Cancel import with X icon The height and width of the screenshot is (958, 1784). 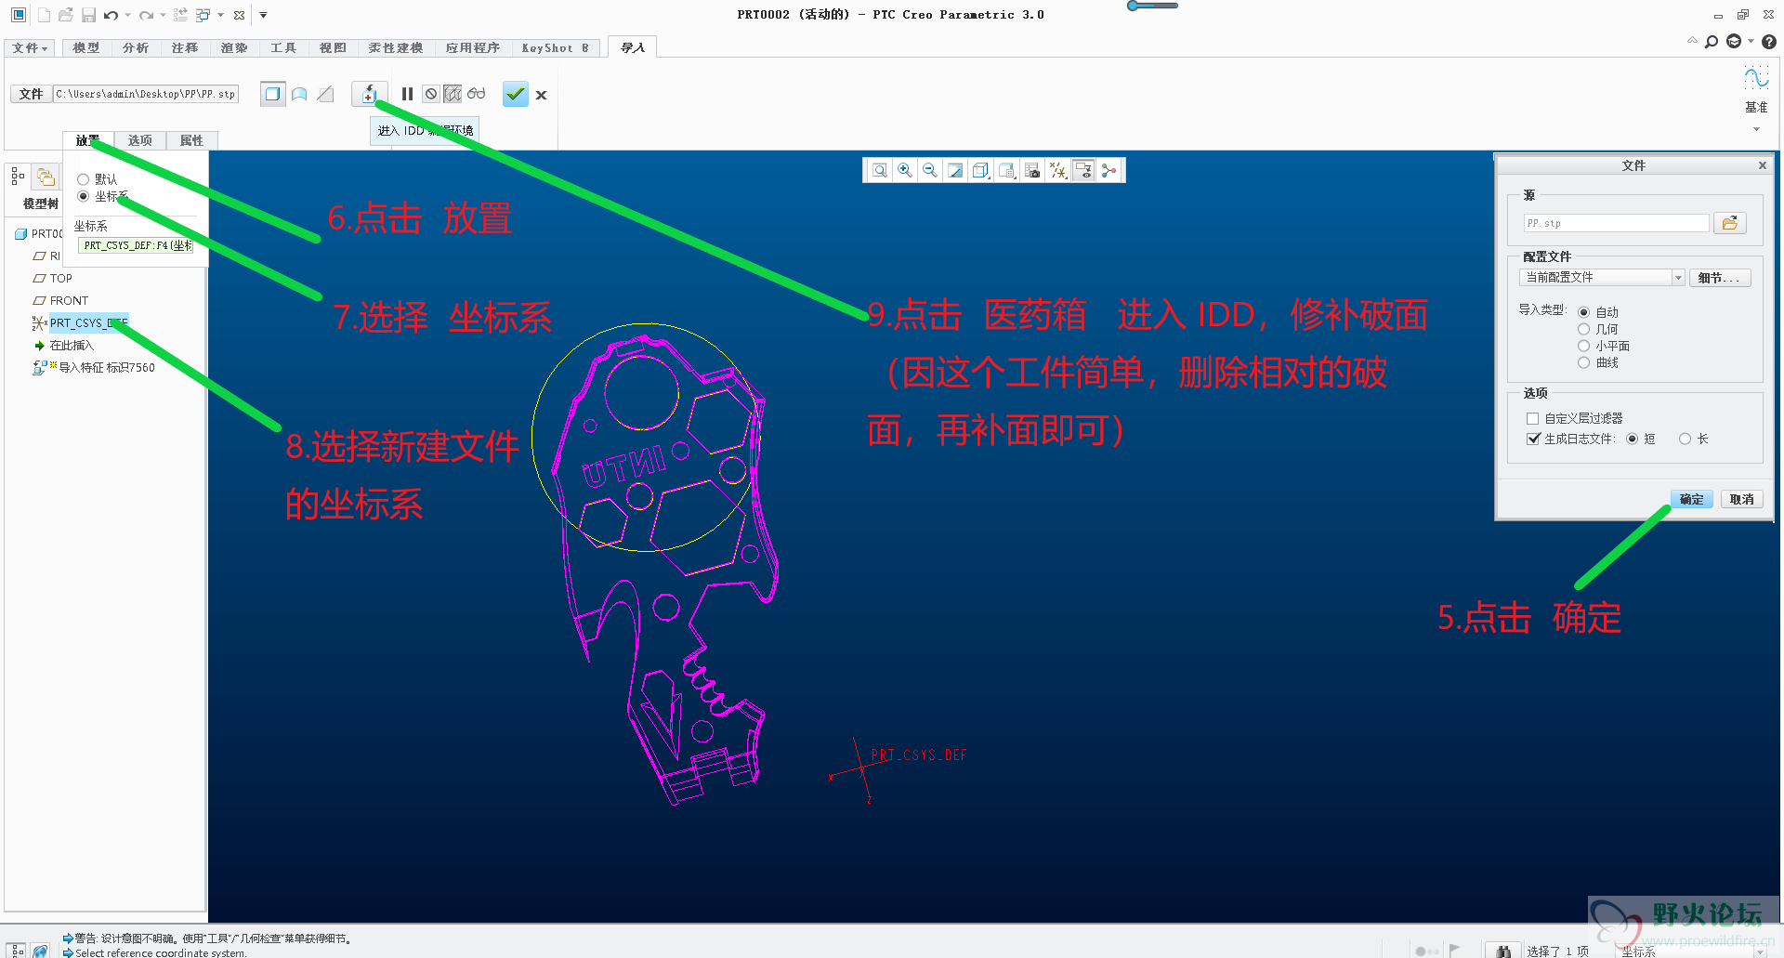[542, 95]
